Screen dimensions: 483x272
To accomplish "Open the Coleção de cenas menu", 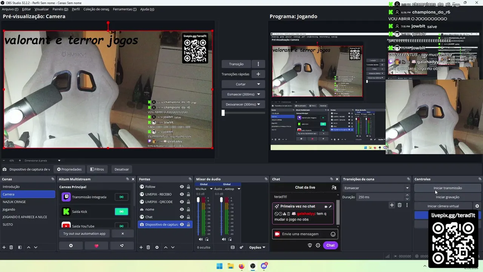I will click(96, 9).
